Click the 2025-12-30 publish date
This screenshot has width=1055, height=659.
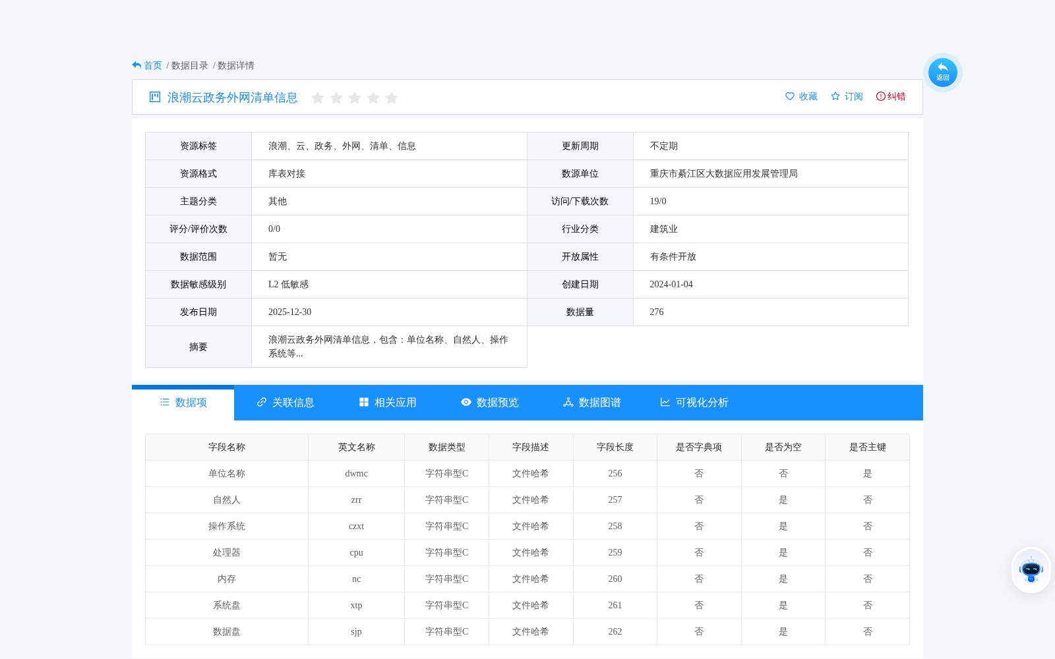coord(290,312)
